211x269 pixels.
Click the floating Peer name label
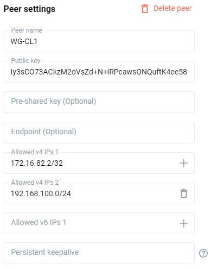coord(27,30)
